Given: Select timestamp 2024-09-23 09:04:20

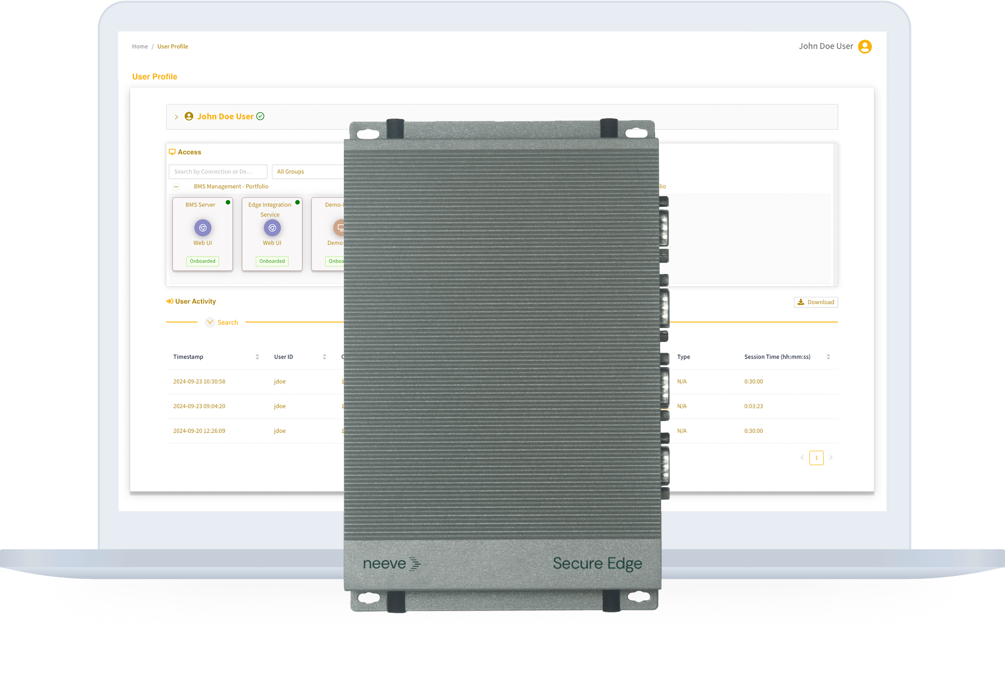Looking at the screenshot, I should 199,406.
